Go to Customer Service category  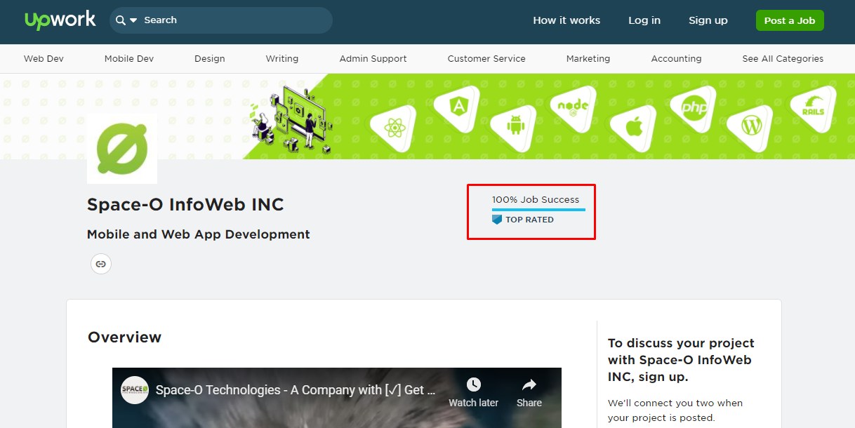[x=486, y=59]
